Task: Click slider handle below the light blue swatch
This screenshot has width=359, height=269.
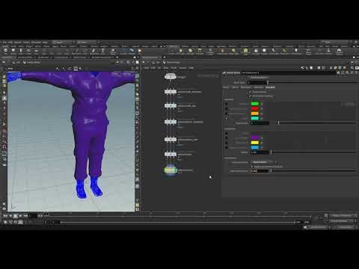Action: (271, 152)
